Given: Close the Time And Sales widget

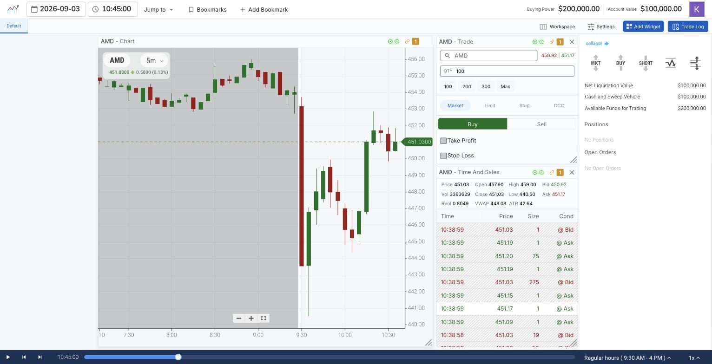Looking at the screenshot, I should click(572, 172).
